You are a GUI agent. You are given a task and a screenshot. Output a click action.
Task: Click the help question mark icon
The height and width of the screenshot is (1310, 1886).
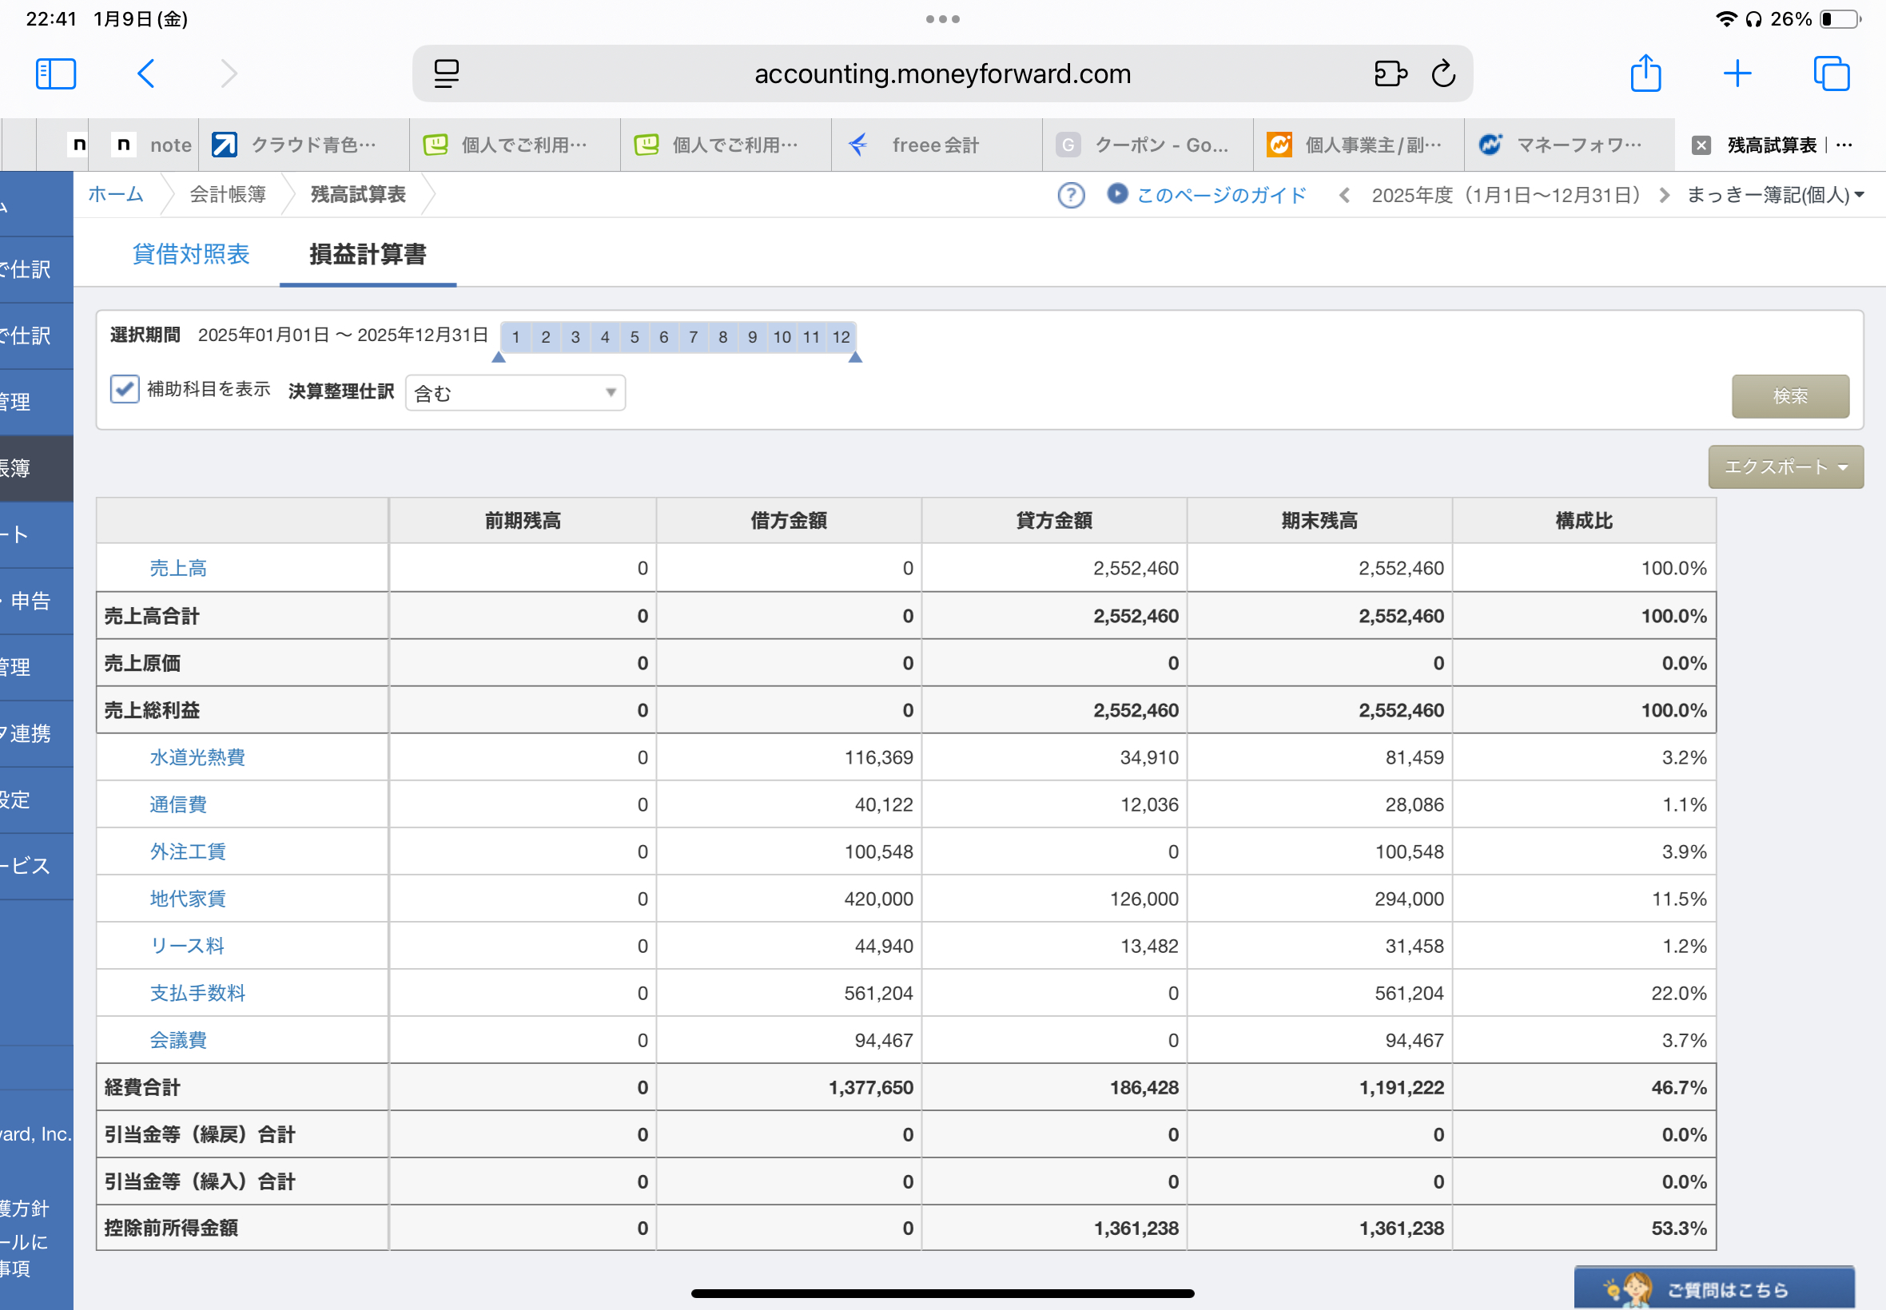(x=1071, y=196)
